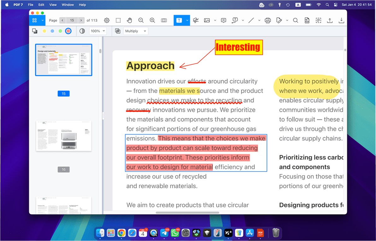Open the View menu
The width and height of the screenshot is (376, 241).
click(53, 5)
